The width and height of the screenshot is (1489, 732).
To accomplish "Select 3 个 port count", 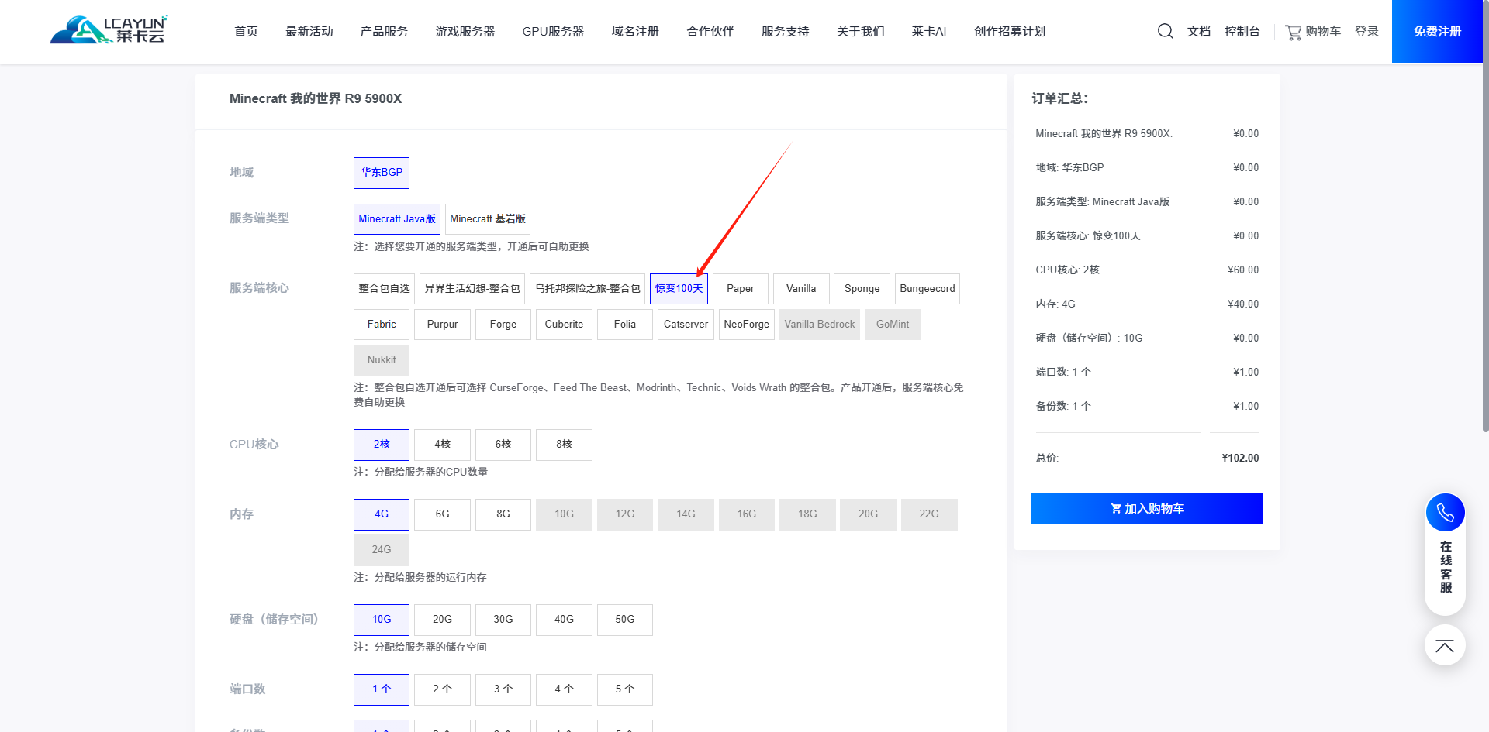I will pos(503,689).
